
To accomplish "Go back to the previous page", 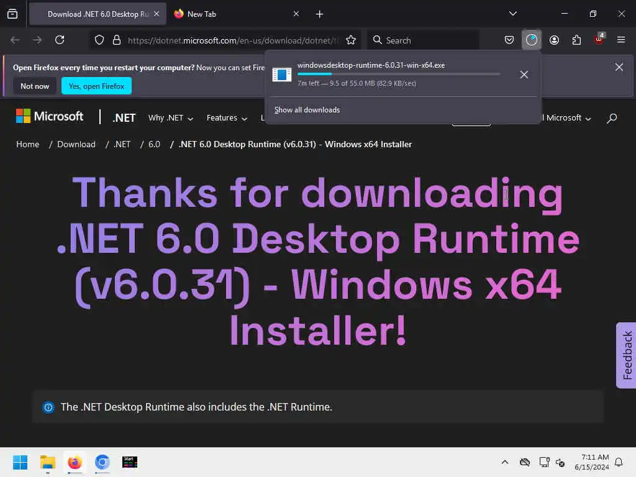I will [x=15, y=40].
